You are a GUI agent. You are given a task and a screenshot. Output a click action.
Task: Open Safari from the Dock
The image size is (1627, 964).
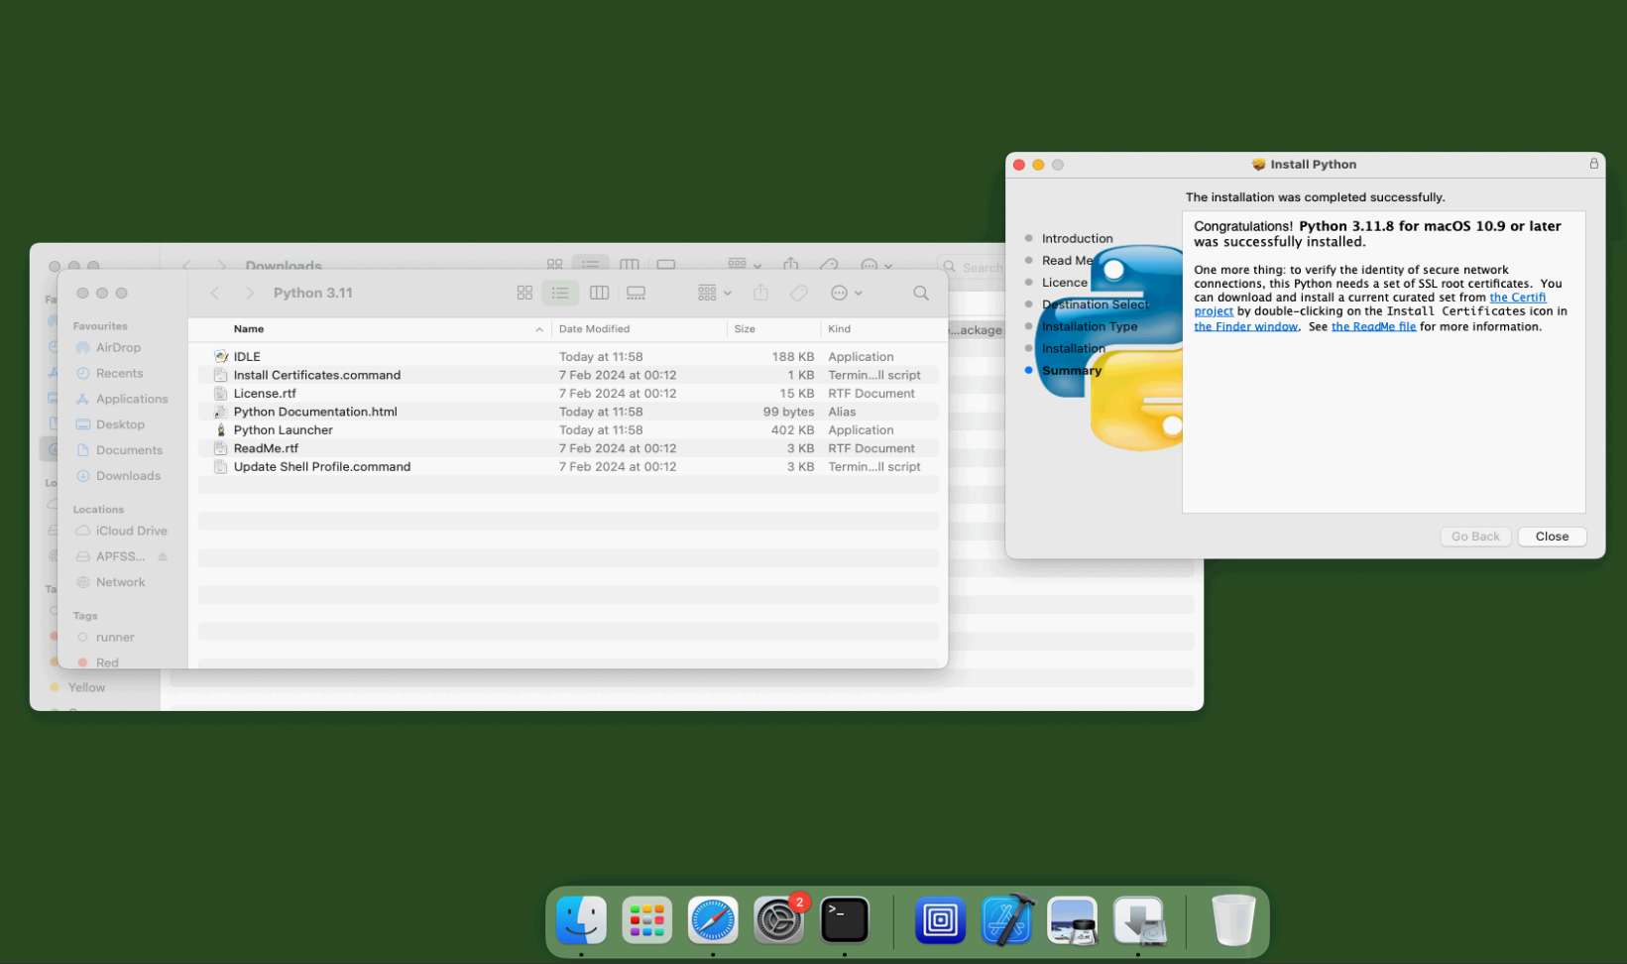(713, 919)
